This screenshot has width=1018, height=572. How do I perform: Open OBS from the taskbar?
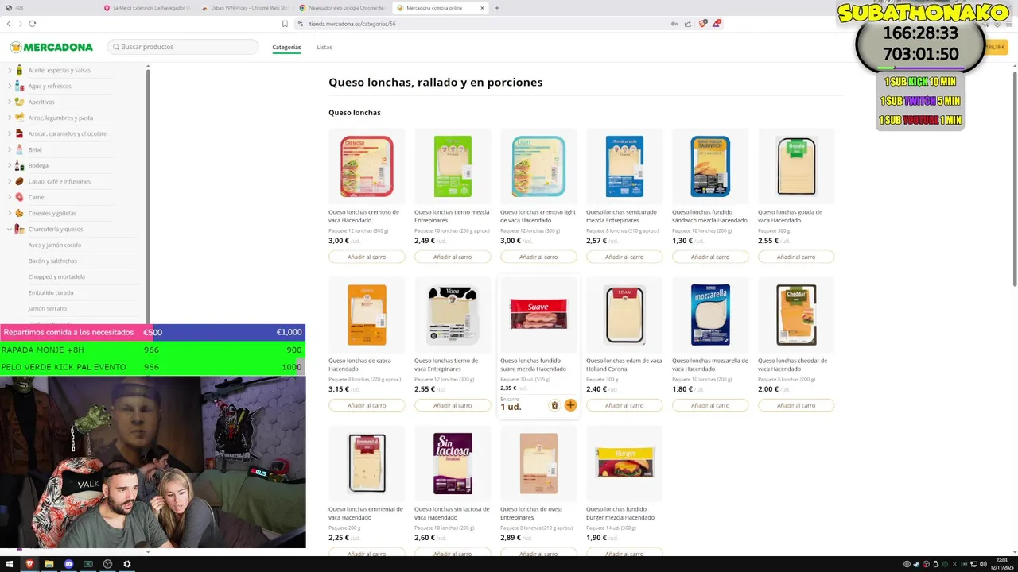click(107, 564)
